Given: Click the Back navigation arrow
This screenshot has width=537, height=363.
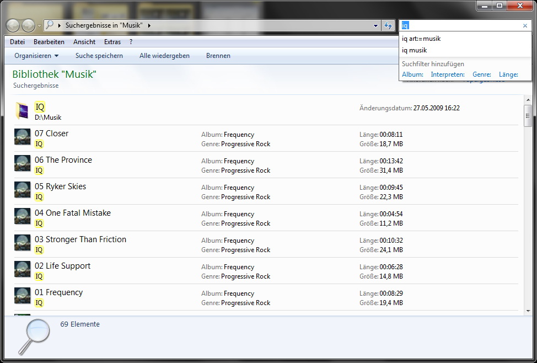Looking at the screenshot, I should [13, 25].
